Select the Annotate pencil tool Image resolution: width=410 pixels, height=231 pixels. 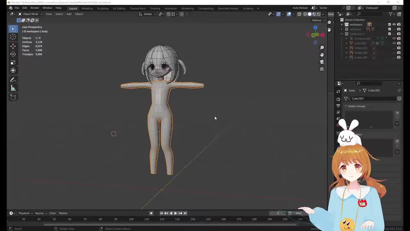tap(13, 80)
